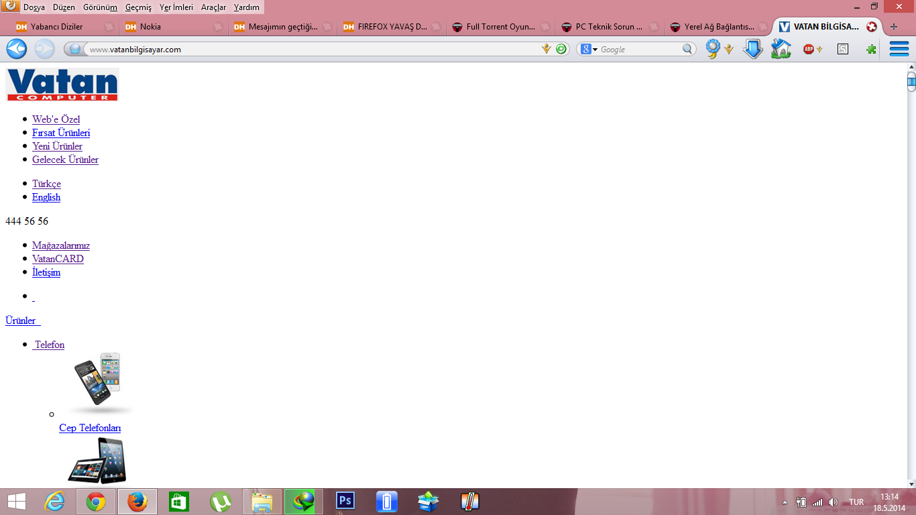
Task: Open the Windows Start button
Action: tap(17, 502)
